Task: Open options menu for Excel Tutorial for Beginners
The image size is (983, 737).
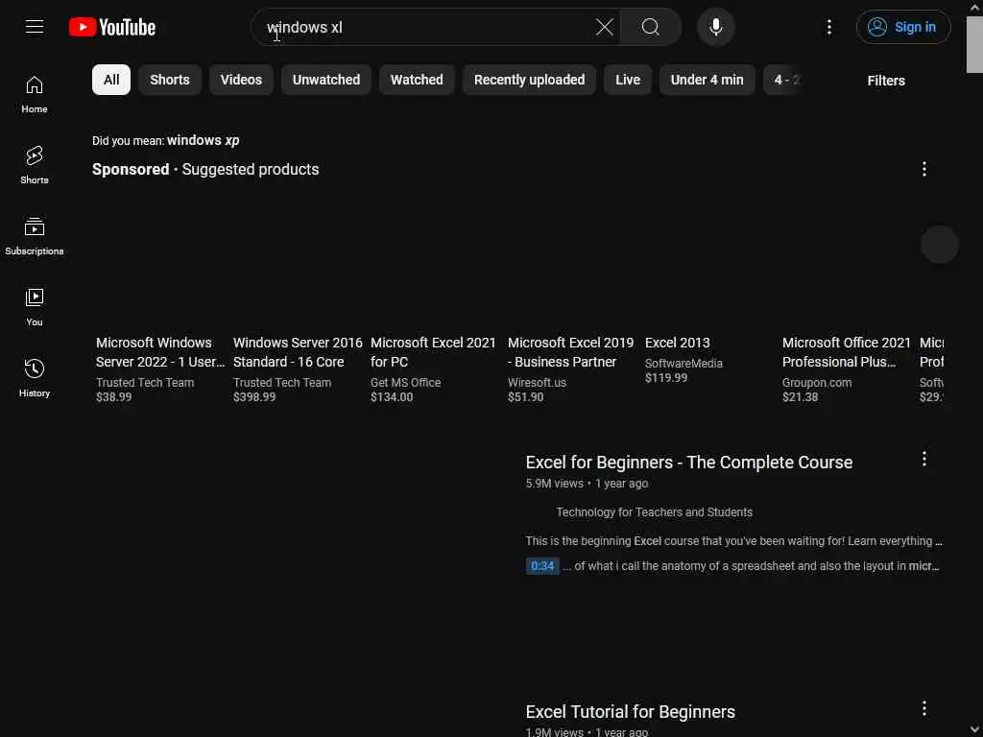Action: pyautogui.click(x=923, y=708)
